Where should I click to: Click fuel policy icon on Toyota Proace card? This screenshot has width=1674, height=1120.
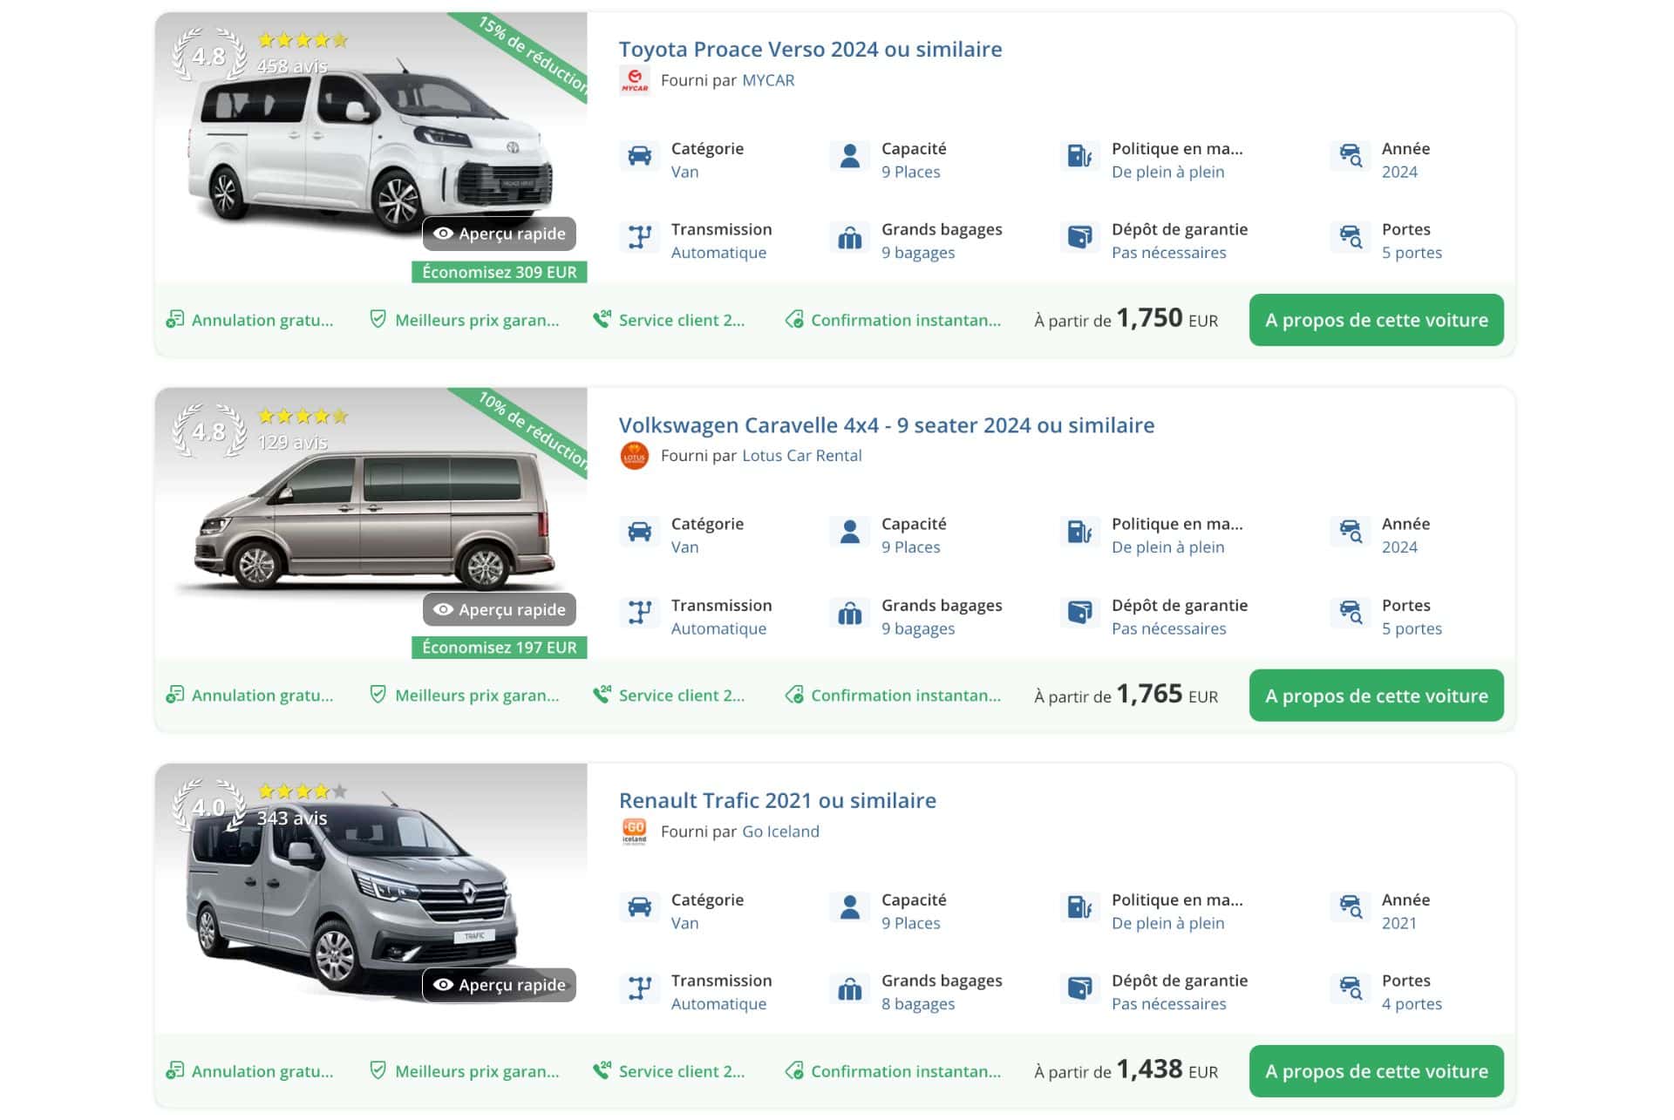pyautogui.click(x=1079, y=157)
